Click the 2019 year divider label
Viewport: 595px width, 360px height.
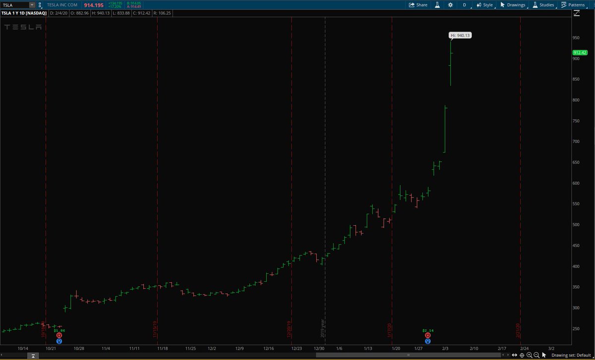323,329
